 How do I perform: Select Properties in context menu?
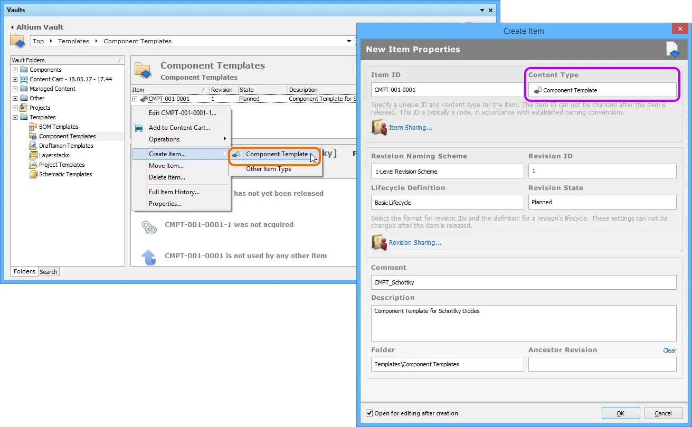point(181,204)
